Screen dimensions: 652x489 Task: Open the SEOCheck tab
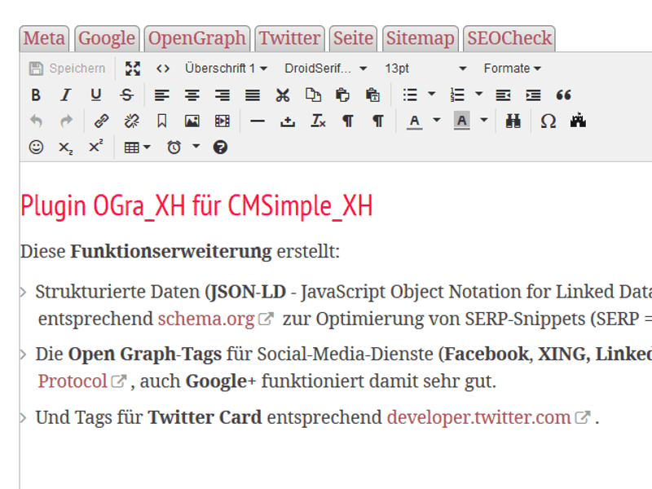509,38
